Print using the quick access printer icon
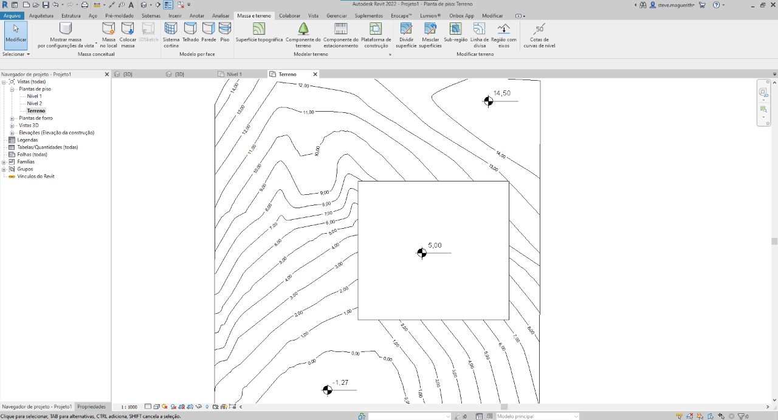Screen dimensions: 778x420 tap(84, 5)
